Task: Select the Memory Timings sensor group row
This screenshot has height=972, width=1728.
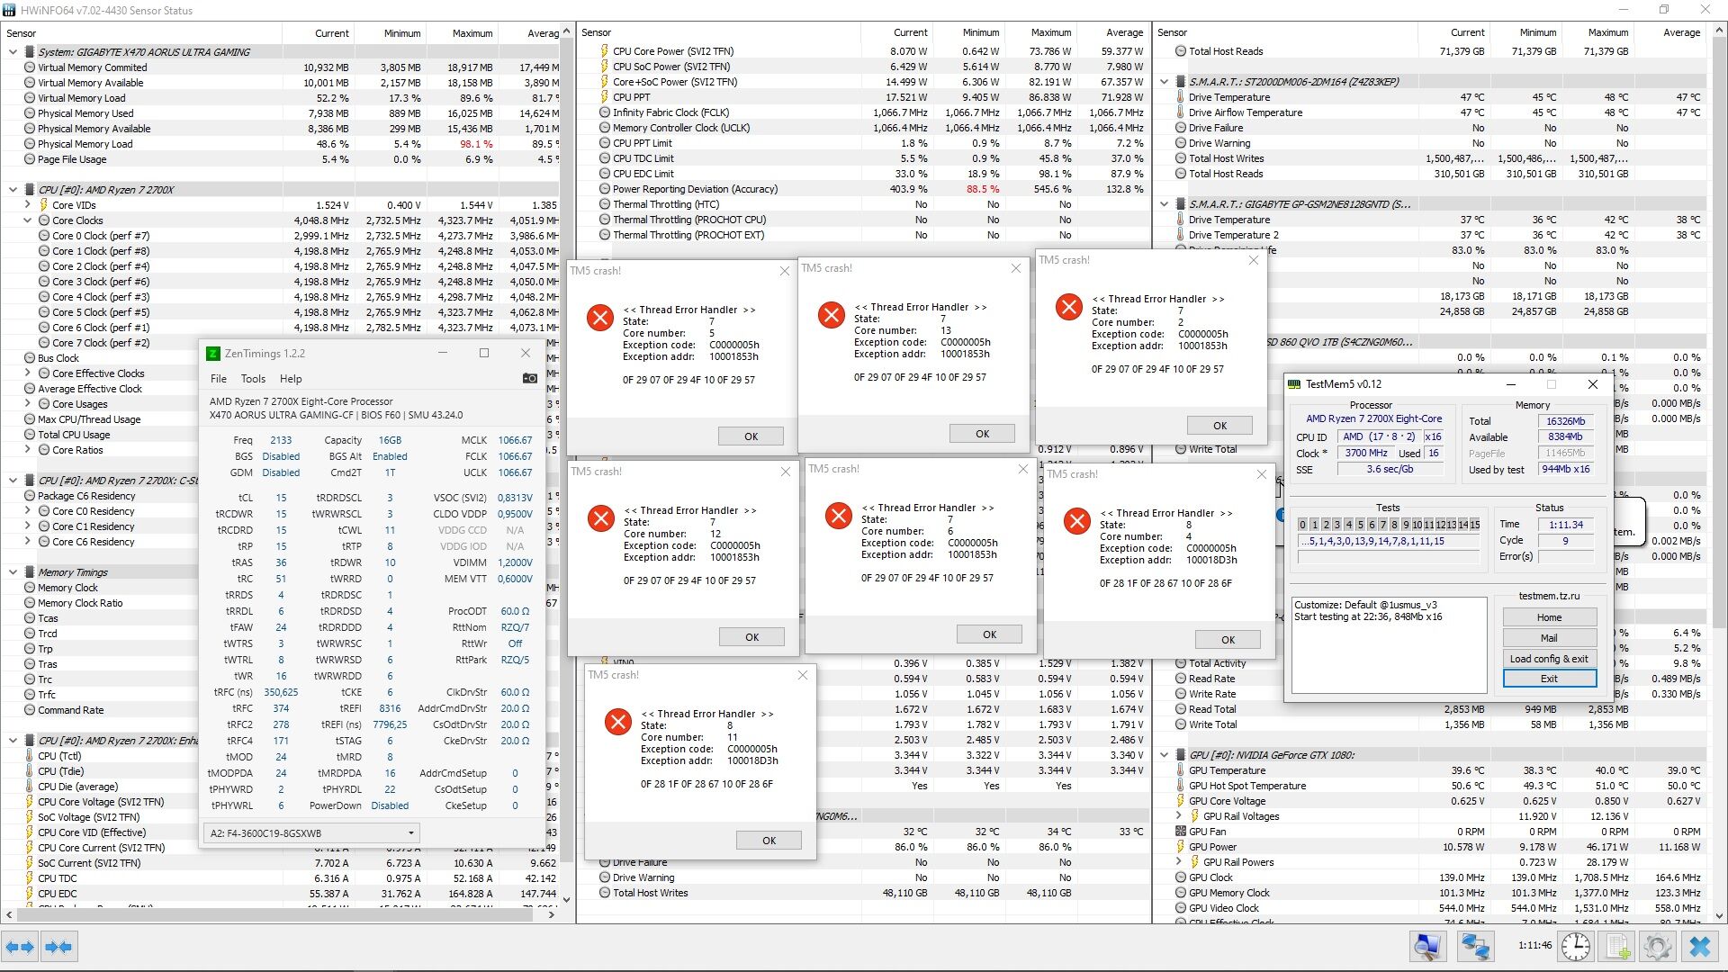Action: point(73,572)
